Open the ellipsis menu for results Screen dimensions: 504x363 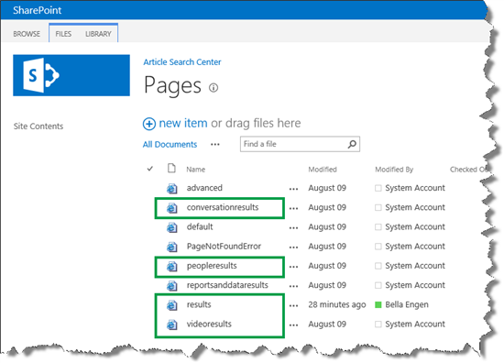pyautogui.click(x=293, y=306)
